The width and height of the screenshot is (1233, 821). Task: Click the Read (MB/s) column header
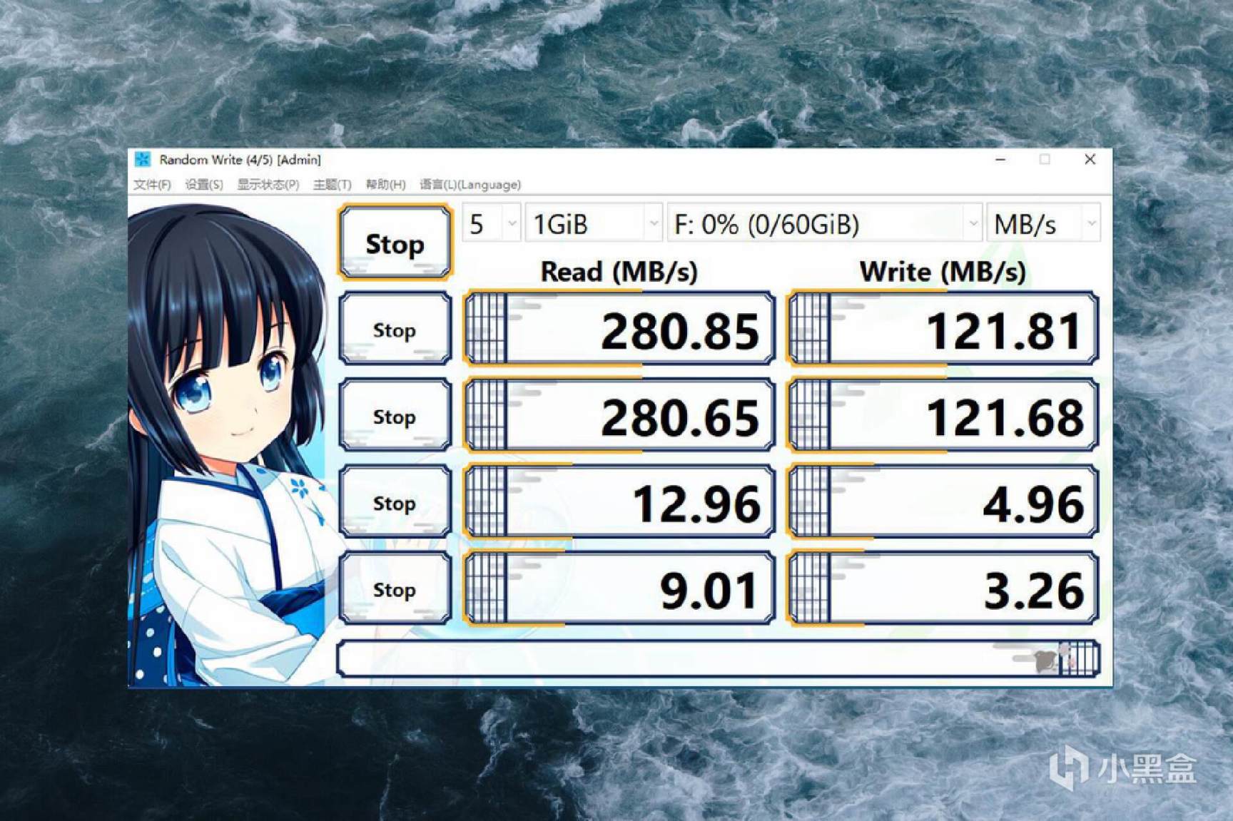pos(619,271)
